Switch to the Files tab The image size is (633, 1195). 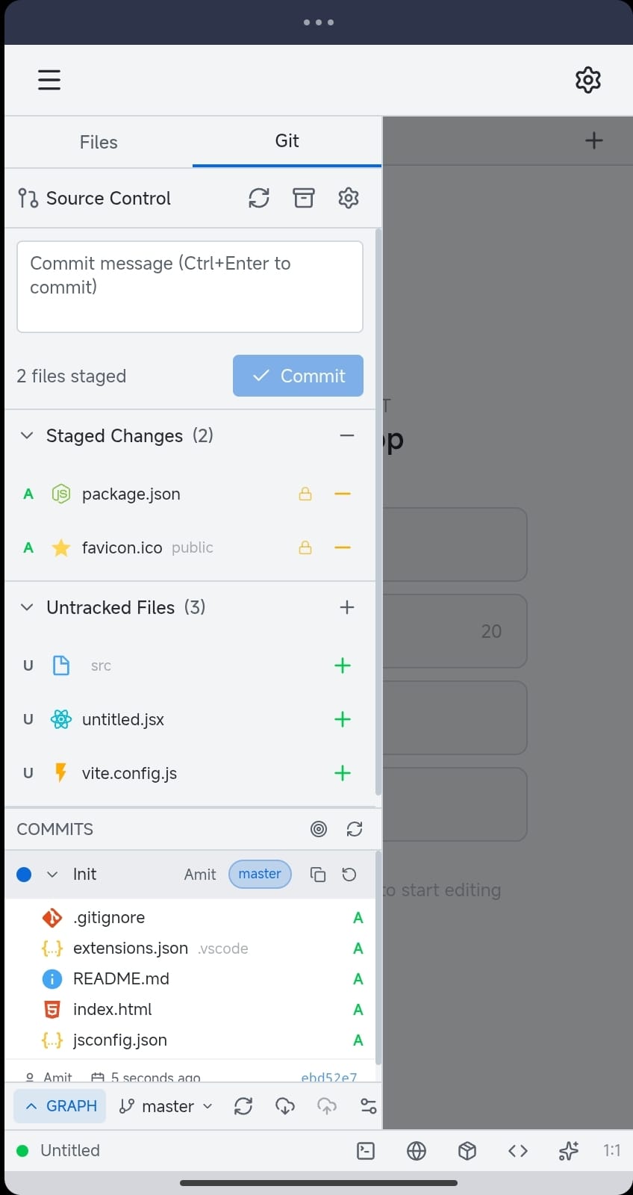click(x=98, y=142)
